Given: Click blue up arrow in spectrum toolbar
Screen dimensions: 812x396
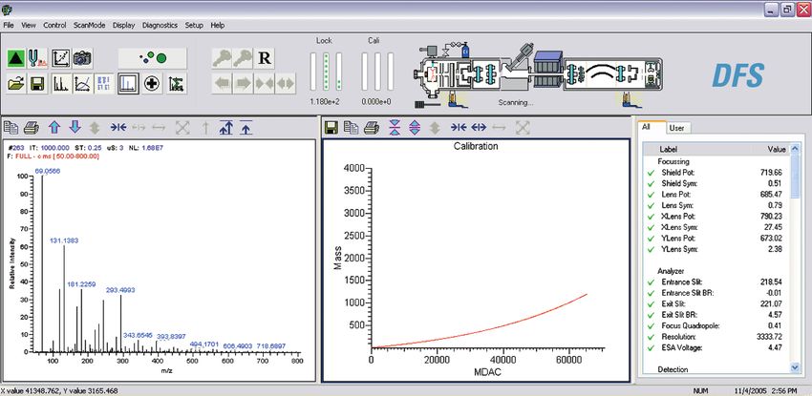Looking at the screenshot, I should tap(54, 127).
